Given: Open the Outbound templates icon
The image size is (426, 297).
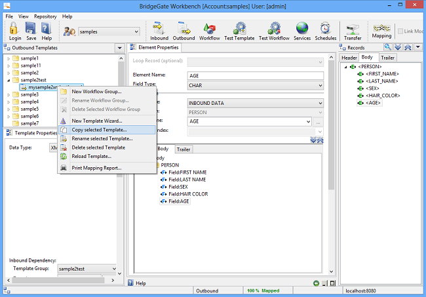Looking at the screenshot, I should tap(184, 31).
